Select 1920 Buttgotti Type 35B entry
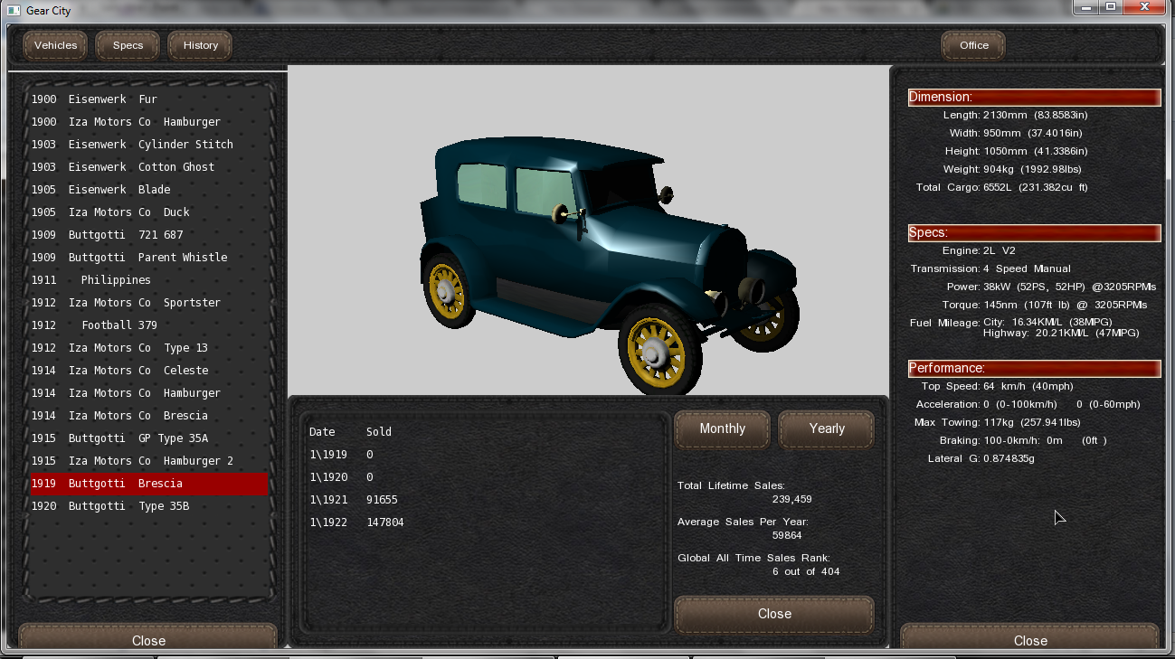Viewport: 1175px width, 659px height. pyautogui.click(x=110, y=506)
